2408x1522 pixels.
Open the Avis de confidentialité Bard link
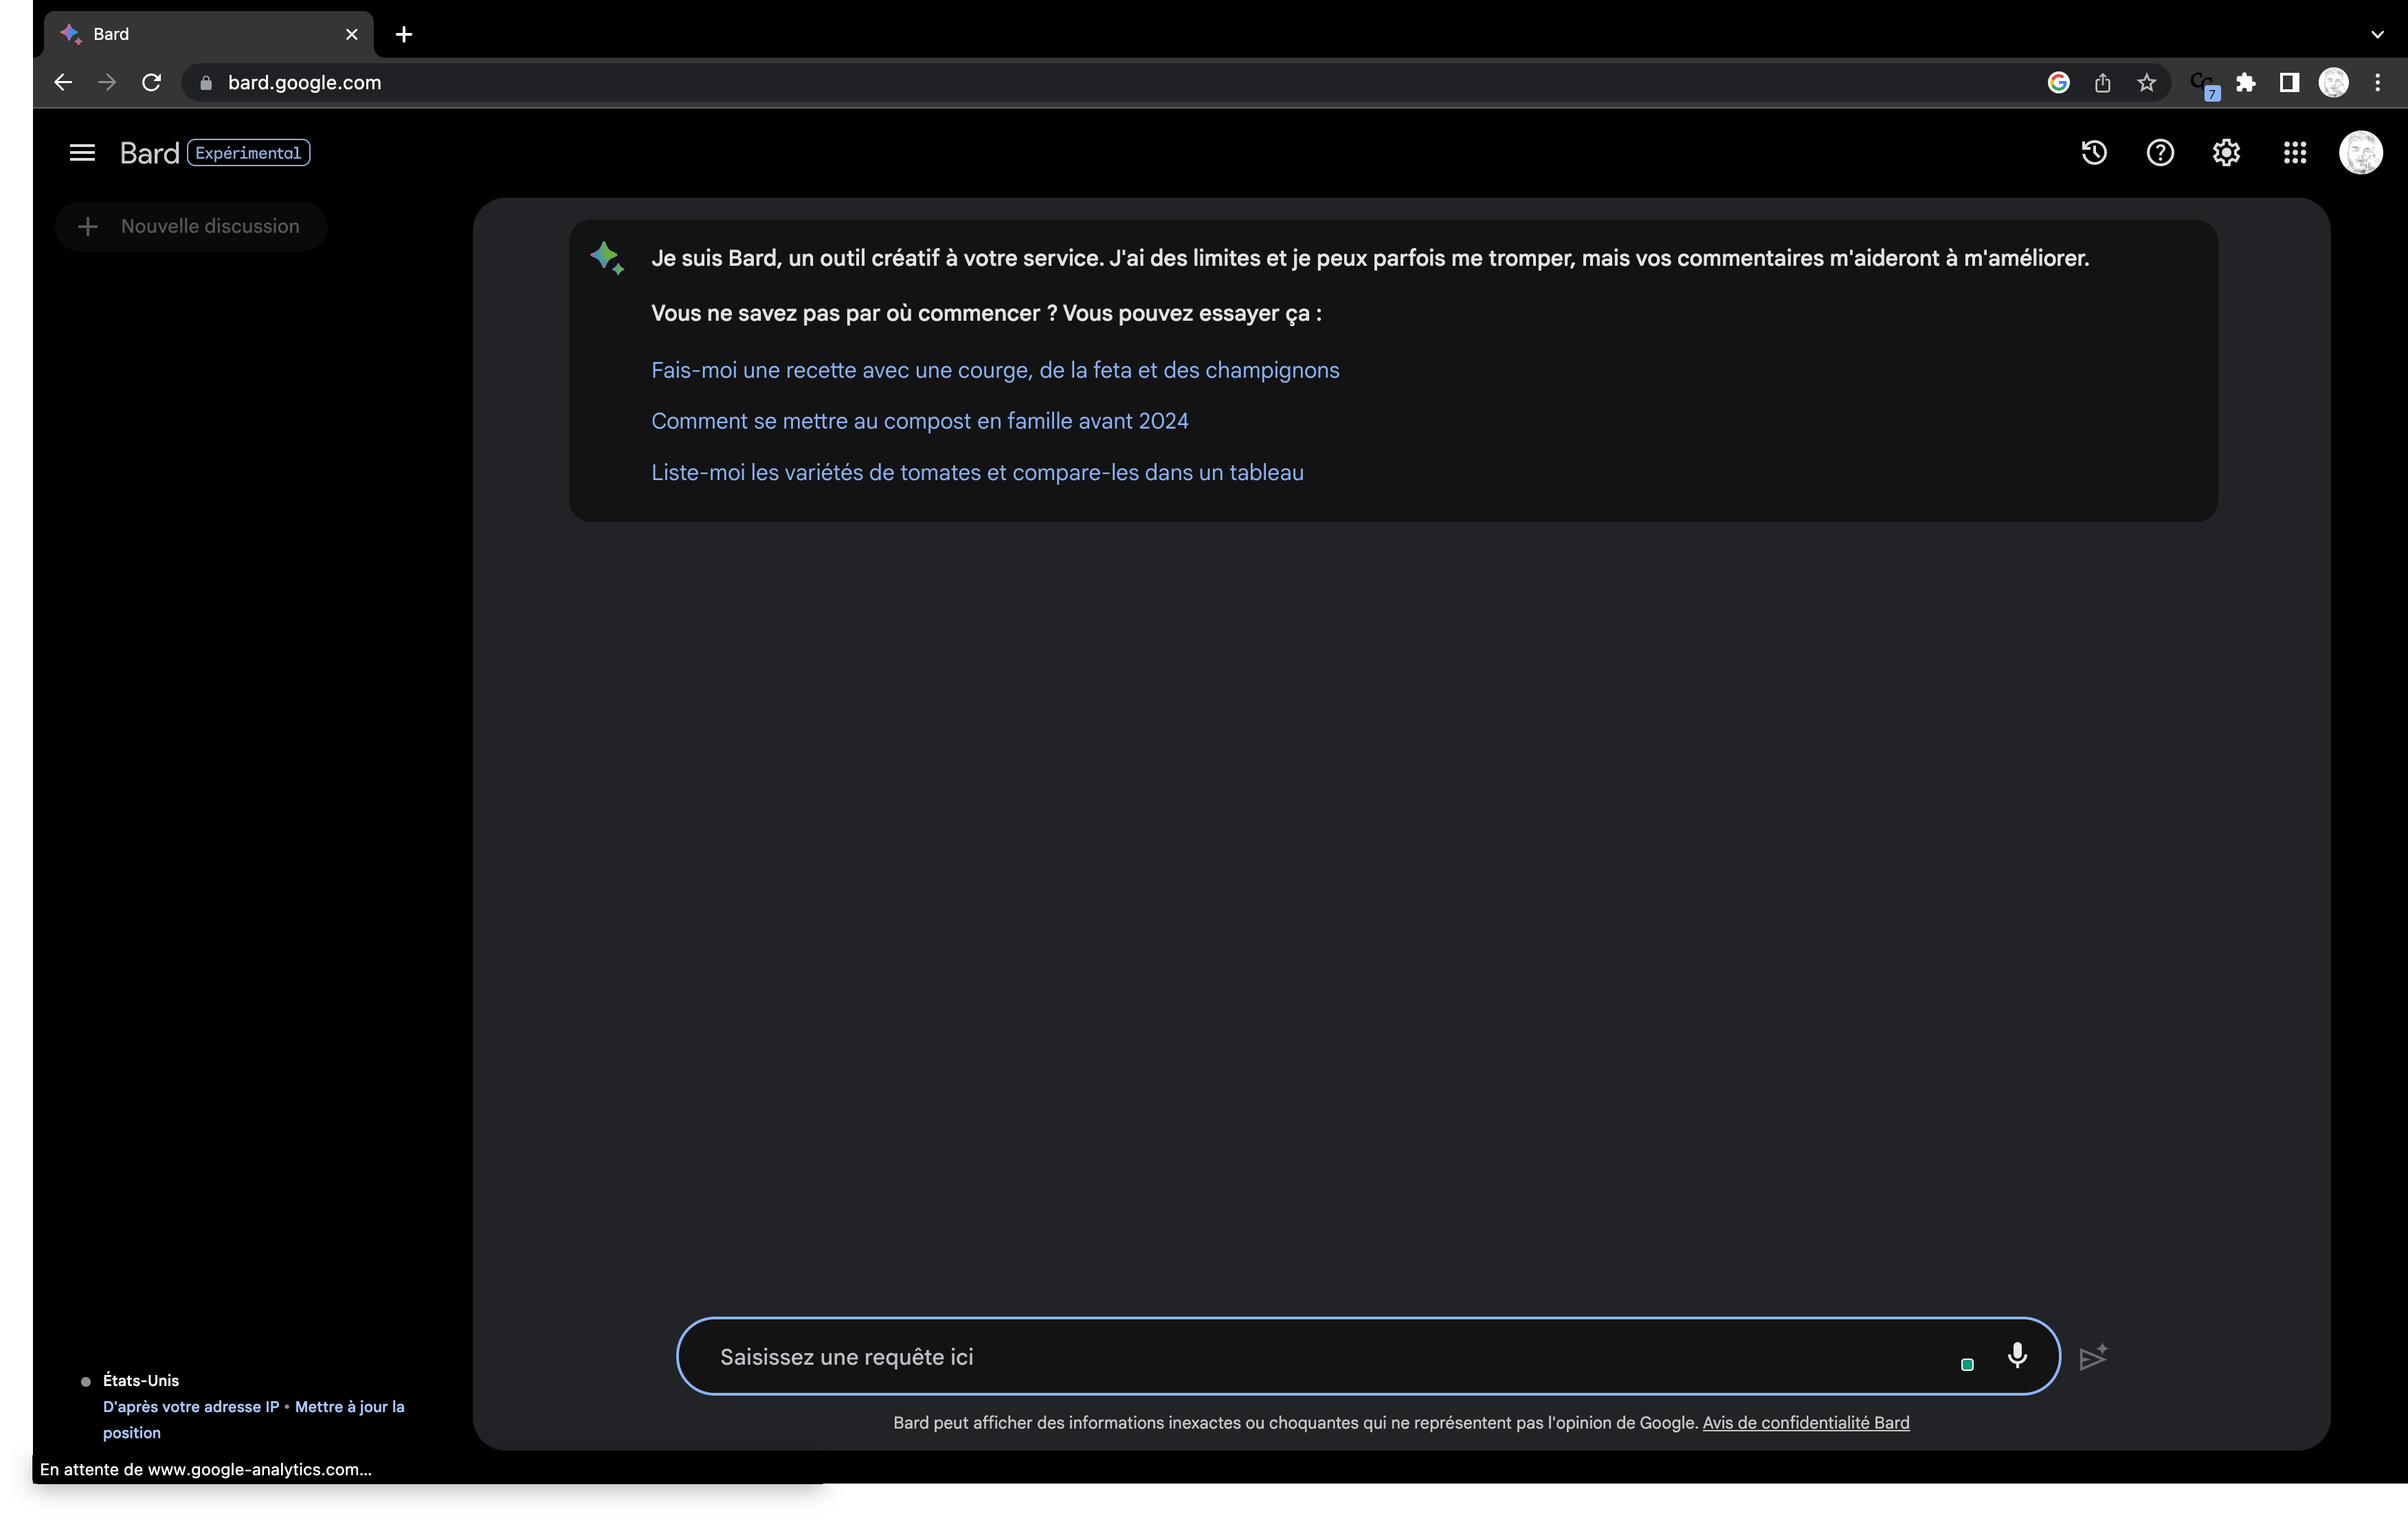1806,1422
